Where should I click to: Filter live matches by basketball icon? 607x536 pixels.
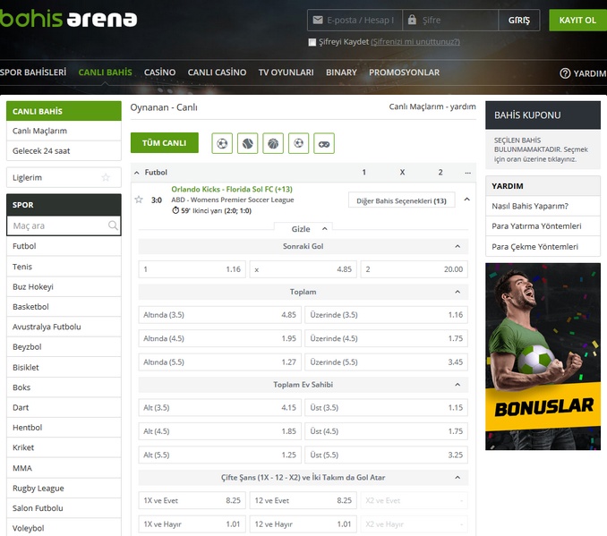coord(273,143)
